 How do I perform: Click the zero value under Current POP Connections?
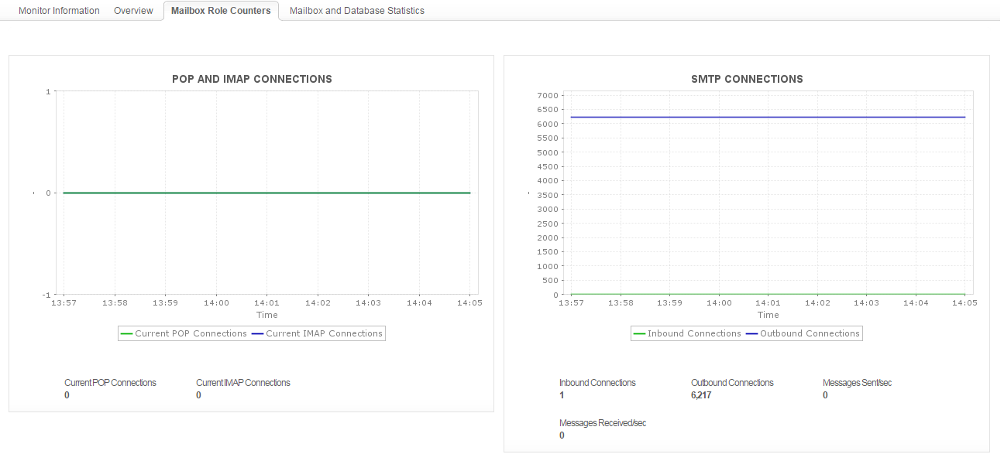click(x=67, y=394)
